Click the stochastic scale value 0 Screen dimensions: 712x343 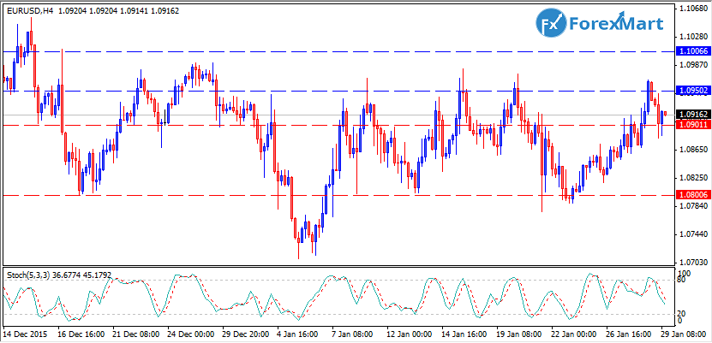coord(679,321)
